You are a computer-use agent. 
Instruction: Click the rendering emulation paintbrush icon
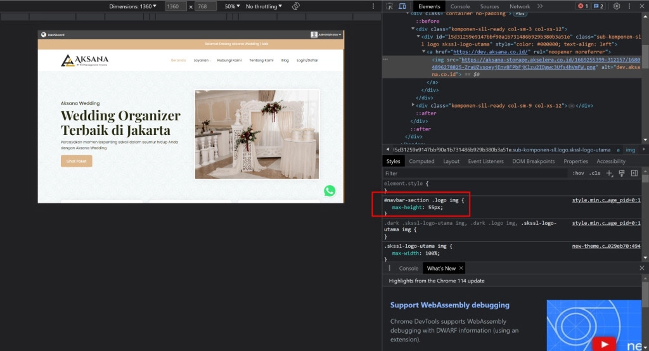[622, 174]
